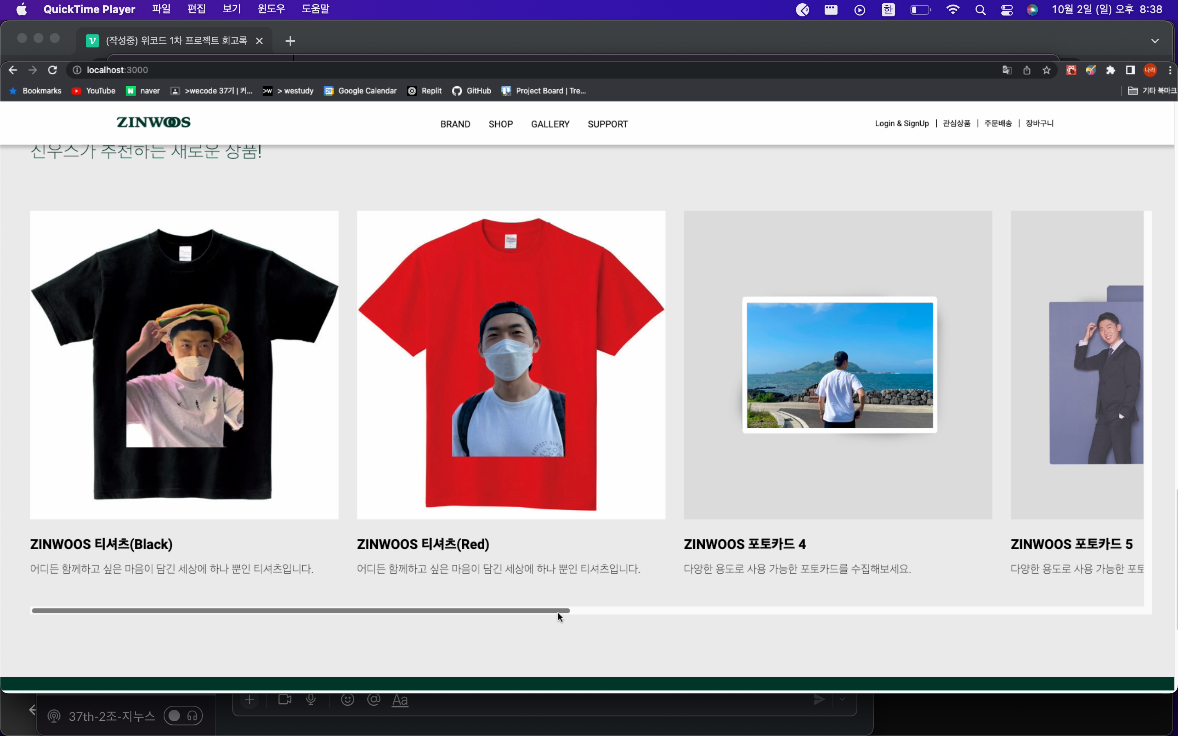
Task: Open the 기타 북마크 folder
Action: (1152, 90)
